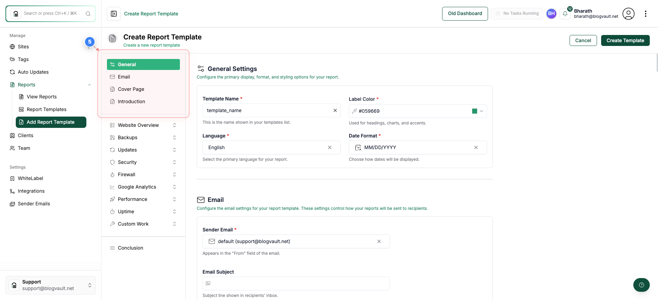
Task: Focus the Template Name input field
Action: pyautogui.click(x=271, y=110)
